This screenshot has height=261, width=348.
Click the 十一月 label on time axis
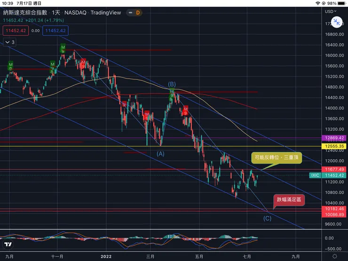point(57,257)
